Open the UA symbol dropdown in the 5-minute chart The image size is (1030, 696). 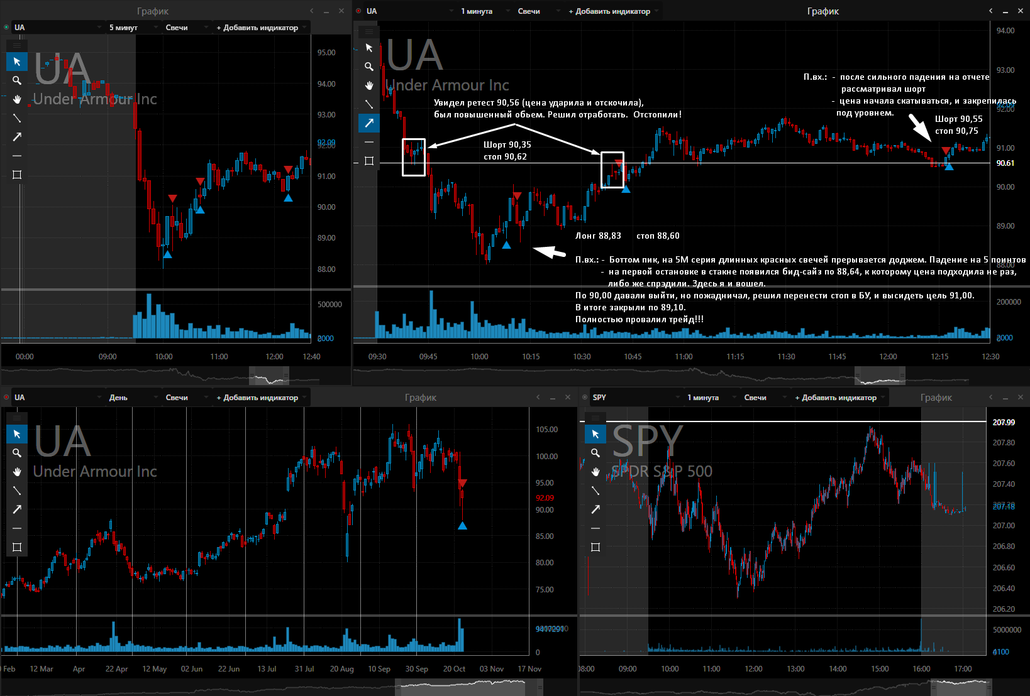[58, 27]
